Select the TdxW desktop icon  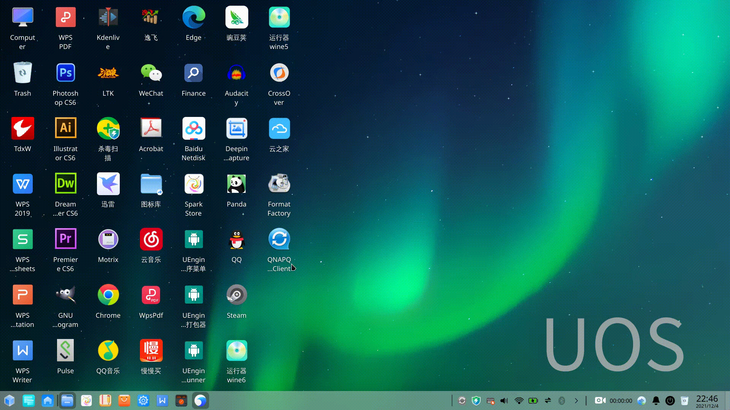click(x=22, y=128)
